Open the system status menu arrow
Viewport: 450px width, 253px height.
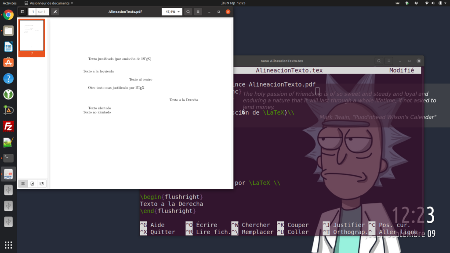445,3
